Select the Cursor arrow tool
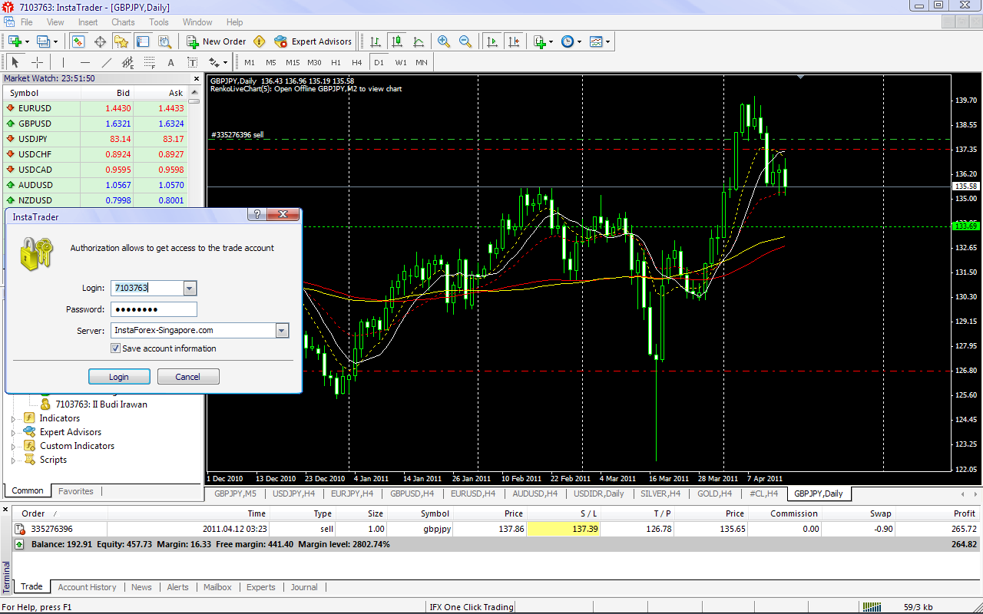 point(15,62)
